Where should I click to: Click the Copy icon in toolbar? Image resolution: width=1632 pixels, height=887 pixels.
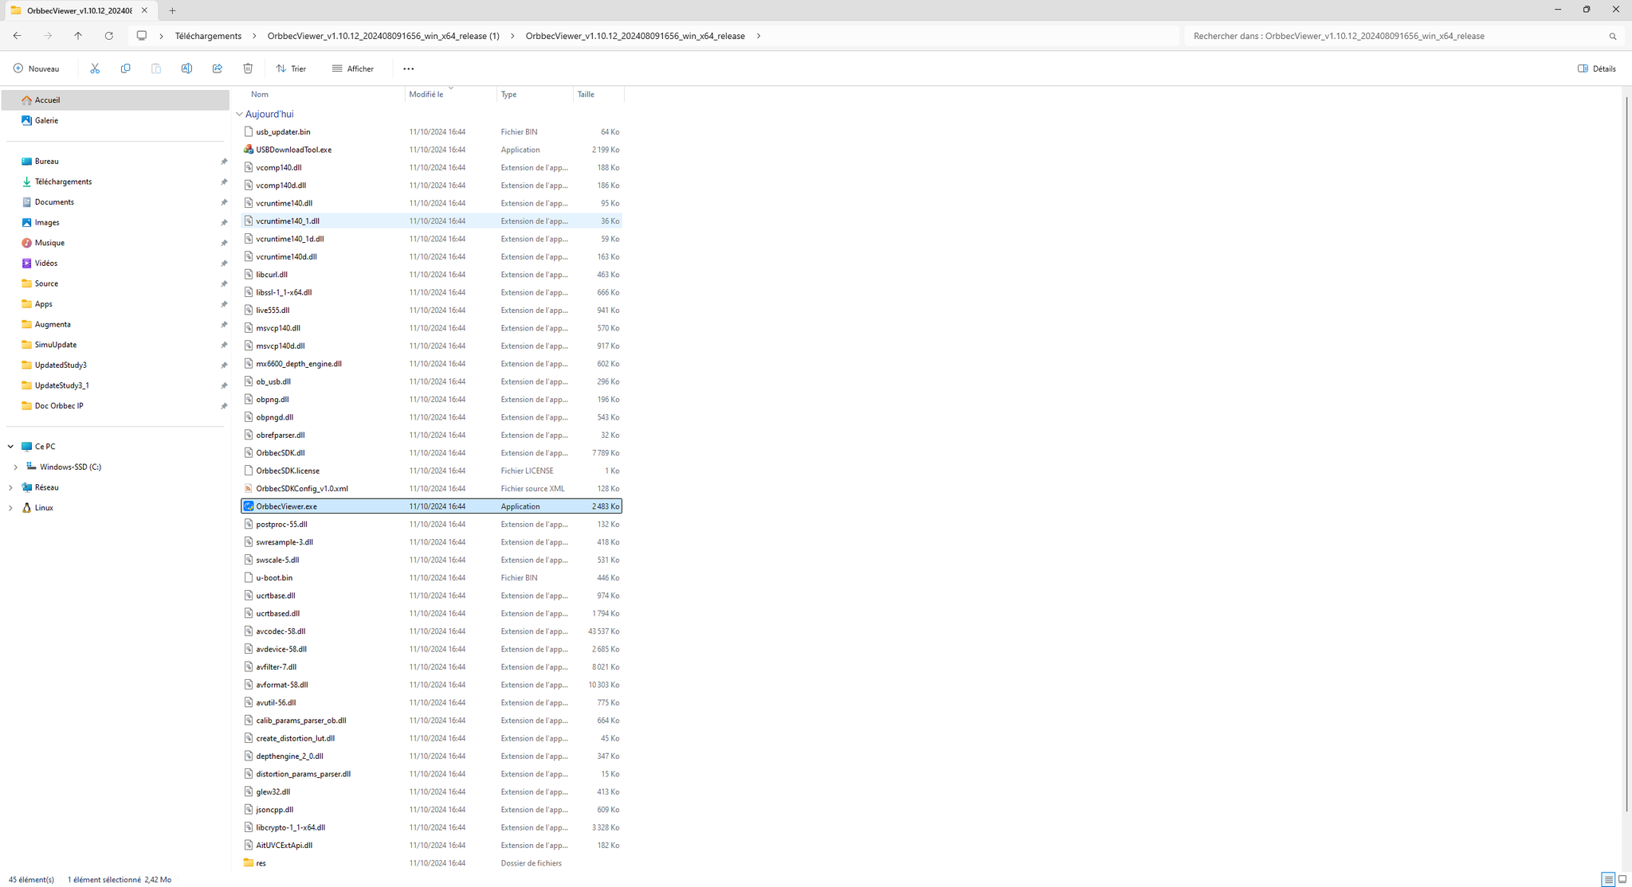[125, 68]
